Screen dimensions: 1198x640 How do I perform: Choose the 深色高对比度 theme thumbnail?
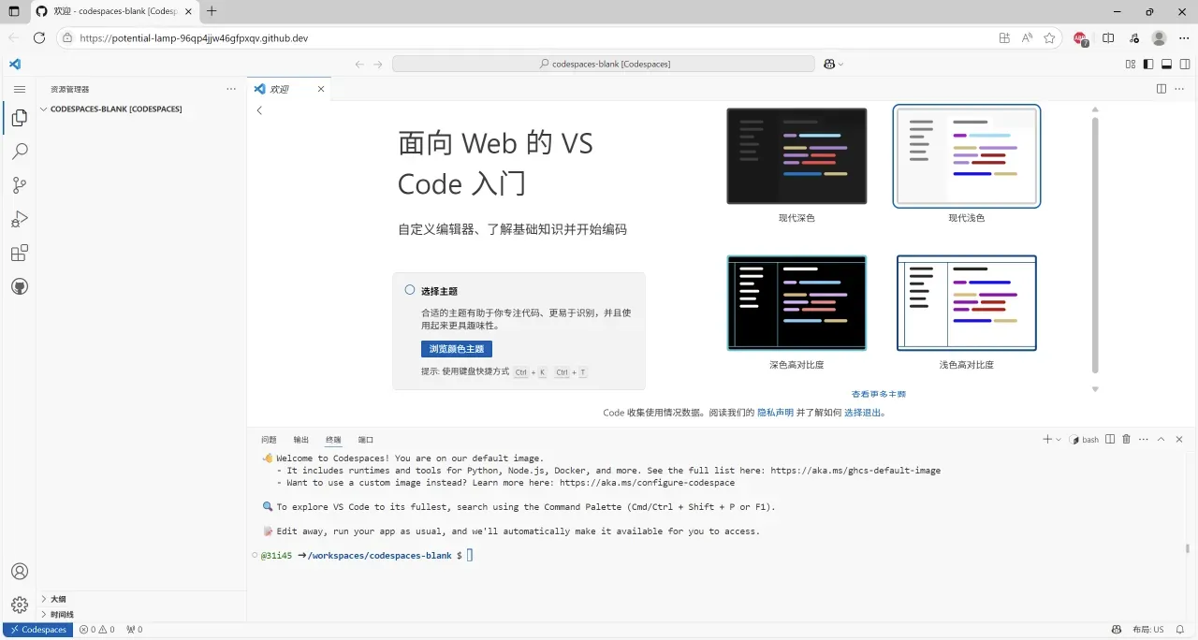click(796, 303)
